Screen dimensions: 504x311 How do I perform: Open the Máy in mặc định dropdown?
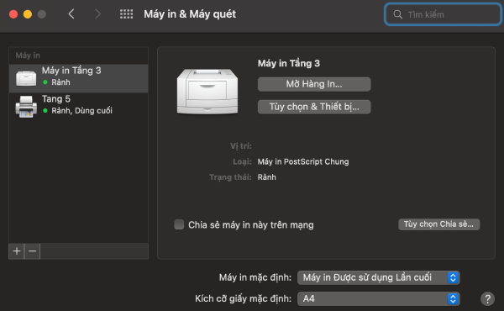pyautogui.click(x=379, y=277)
